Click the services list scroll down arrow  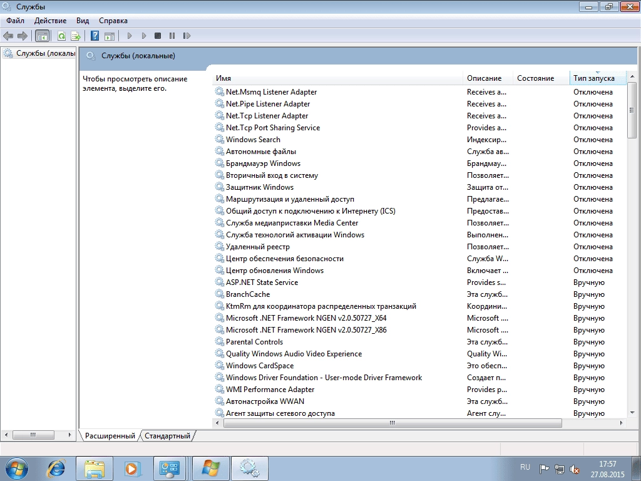632,413
